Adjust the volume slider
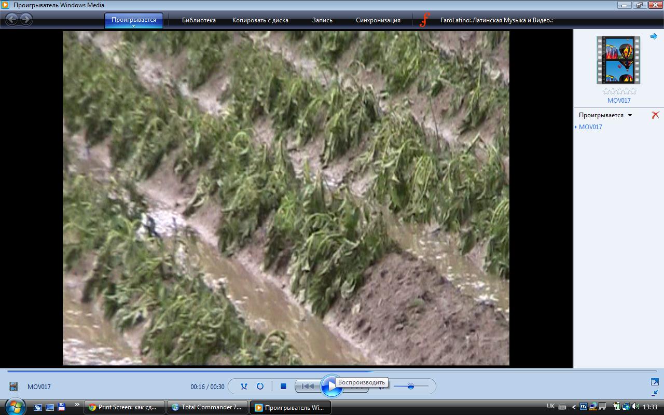664x415 pixels. [x=411, y=386]
